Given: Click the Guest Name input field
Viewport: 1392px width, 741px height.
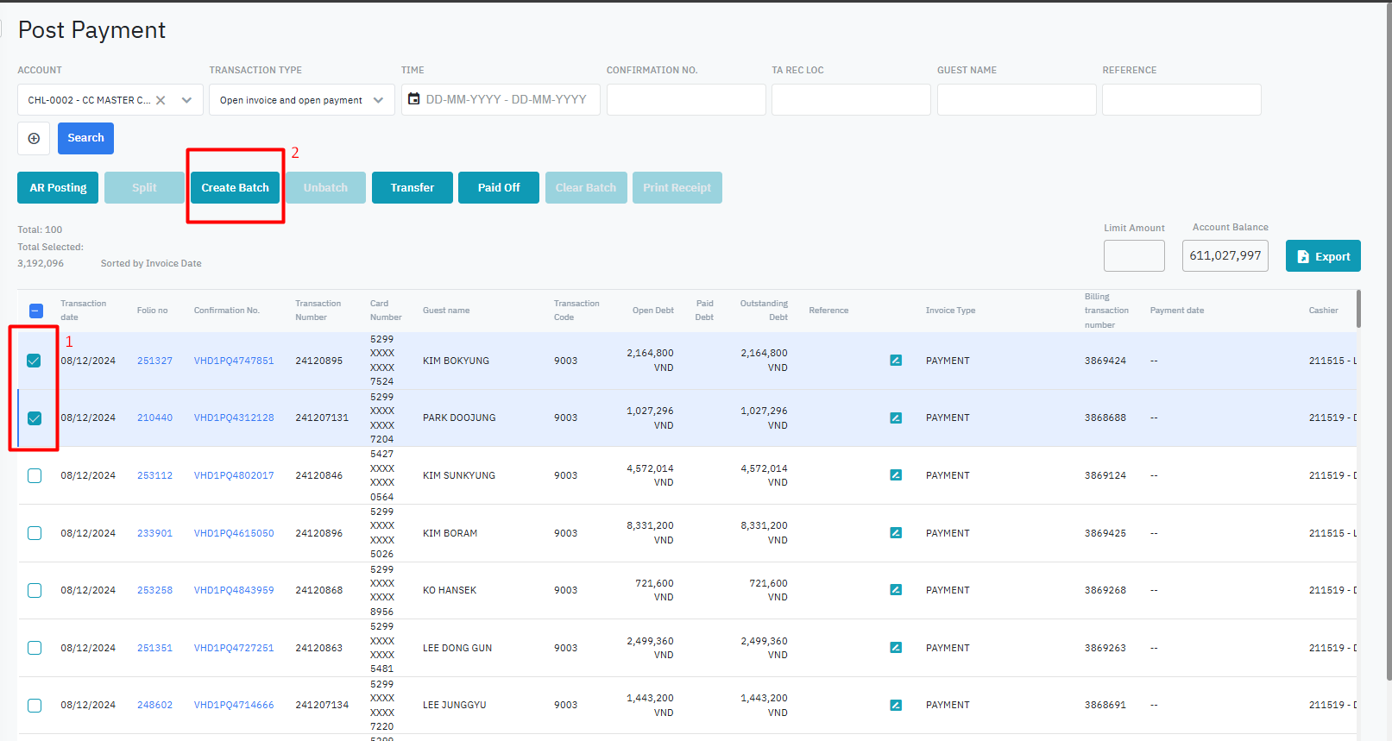Looking at the screenshot, I should [1016, 100].
